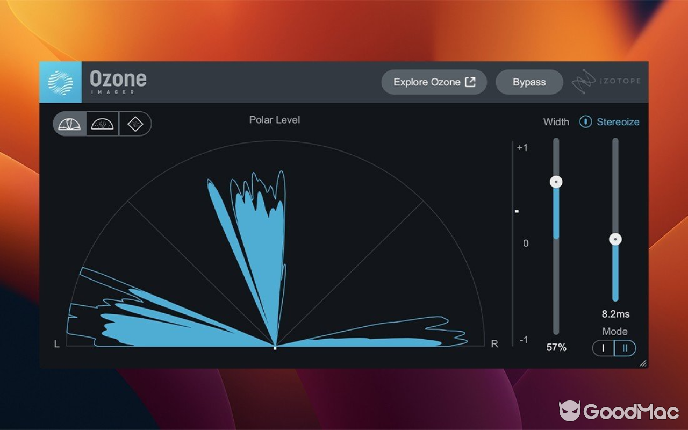Select Stereoize Mode II
Viewport: 688px width, 430px height.
click(625, 348)
